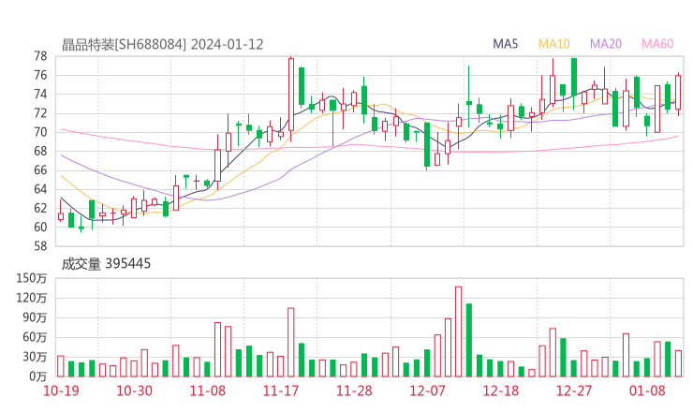Click the 成交量 395445 volume label

pyautogui.click(x=106, y=264)
